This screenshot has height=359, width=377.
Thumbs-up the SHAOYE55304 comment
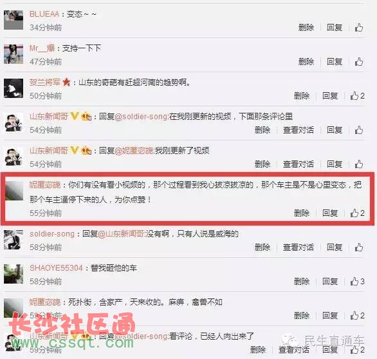(x=357, y=281)
